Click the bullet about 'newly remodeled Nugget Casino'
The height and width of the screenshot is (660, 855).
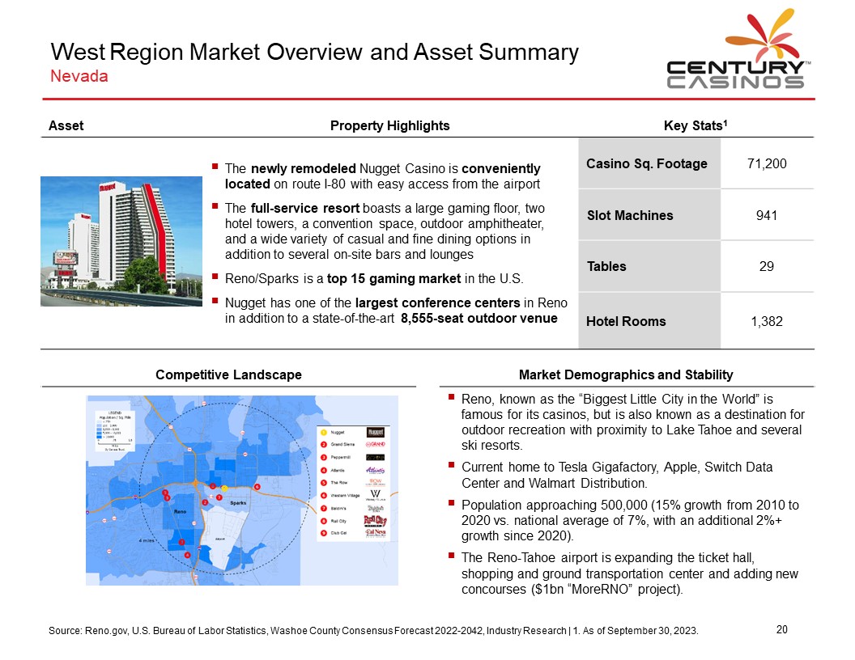point(382,176)
